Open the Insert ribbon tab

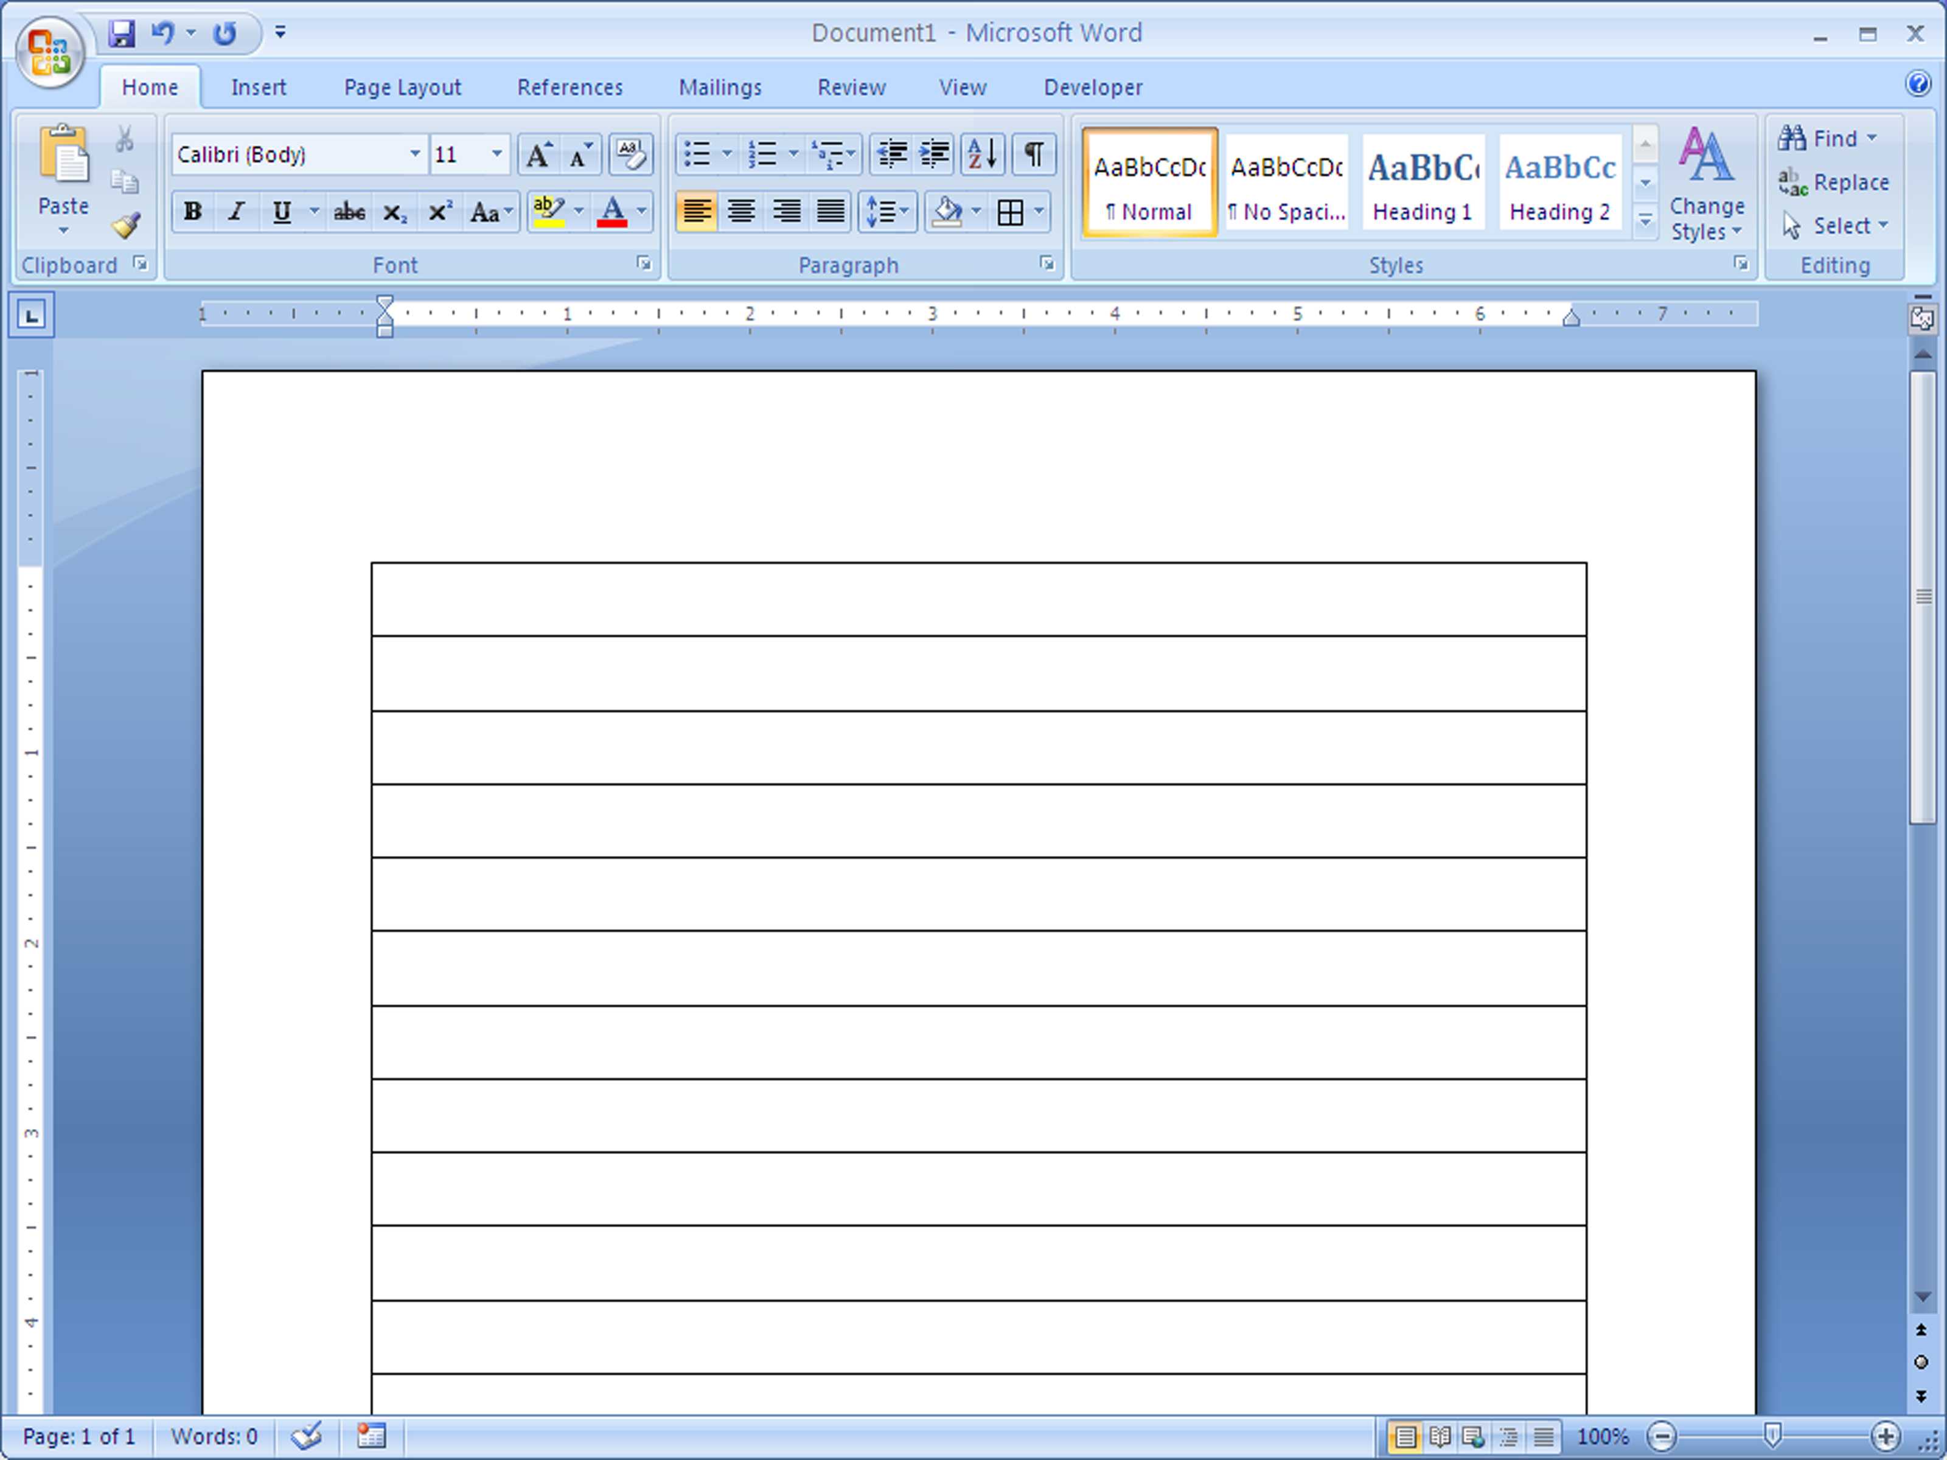[x=259, y=85]
